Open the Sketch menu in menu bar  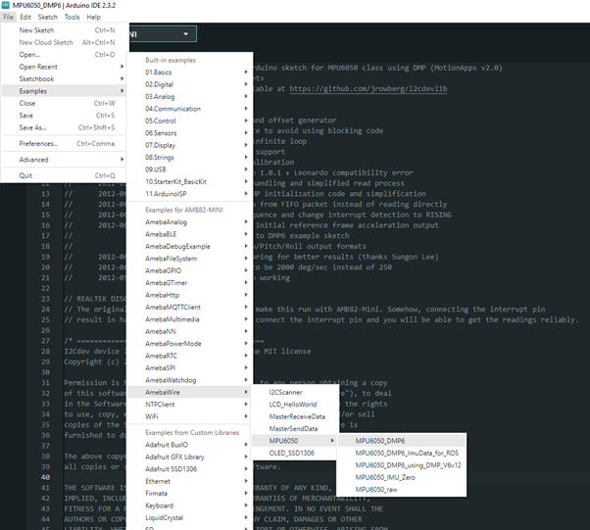click(47, 17)
